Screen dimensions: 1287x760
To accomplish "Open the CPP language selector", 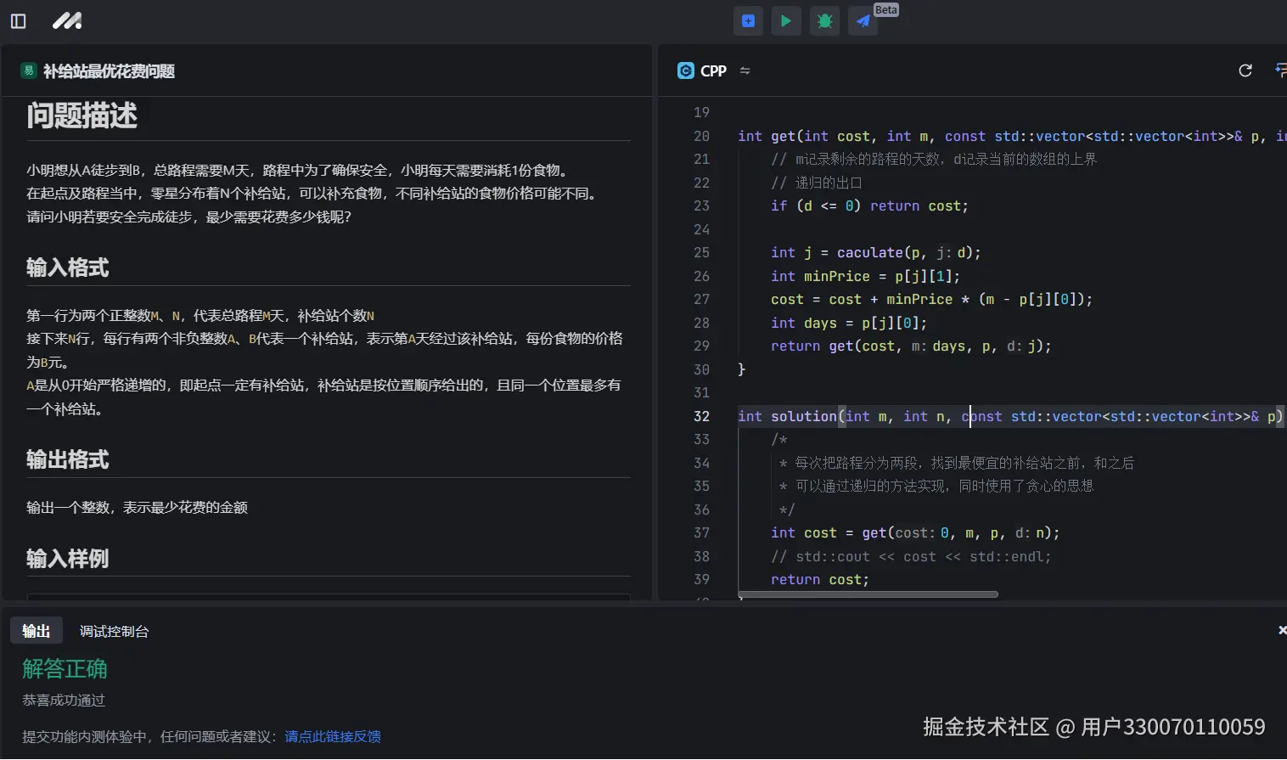I will (x=711, y=70).
